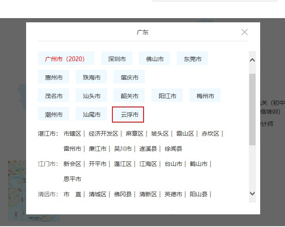This screenshot has width=285, height=227.
Task: Select 佛山市 from the city list
Action: (x=154, y=58)
